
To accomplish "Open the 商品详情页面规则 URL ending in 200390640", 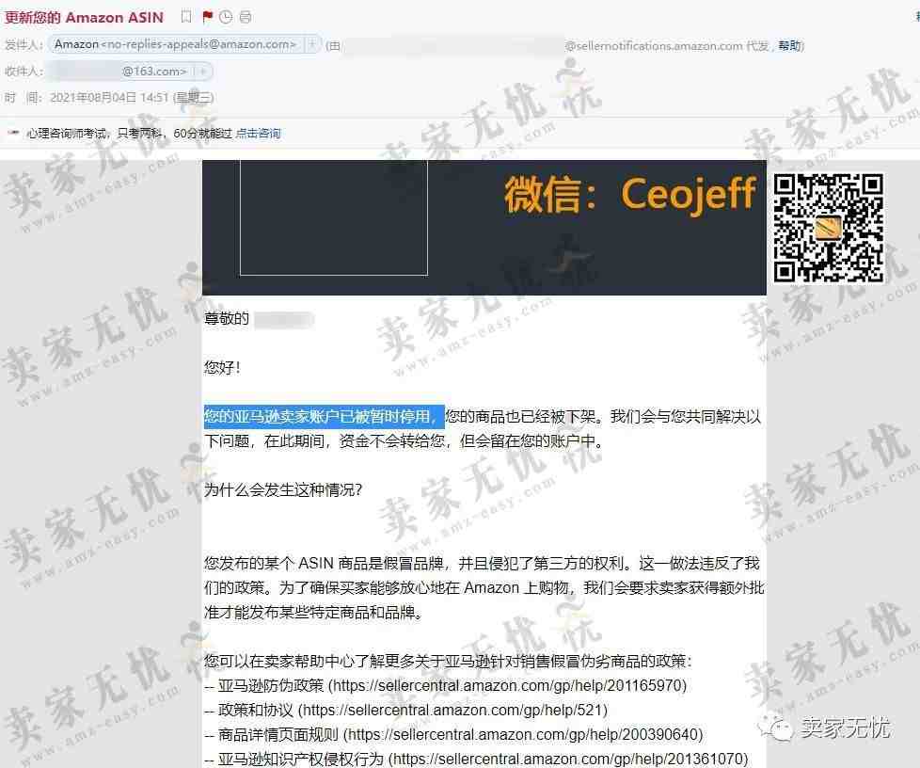I will coord(523,734).
